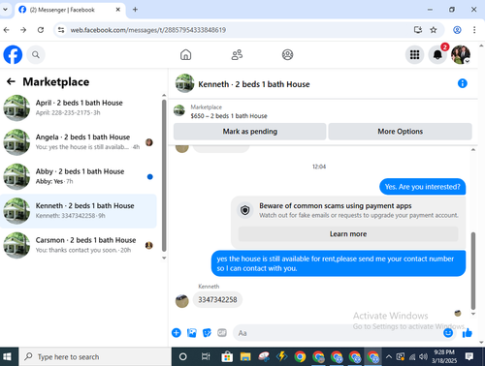Viewport: 485px width, 366px height.
Task: Select Kenneth's conversation in the list
Action: point(79,211)
